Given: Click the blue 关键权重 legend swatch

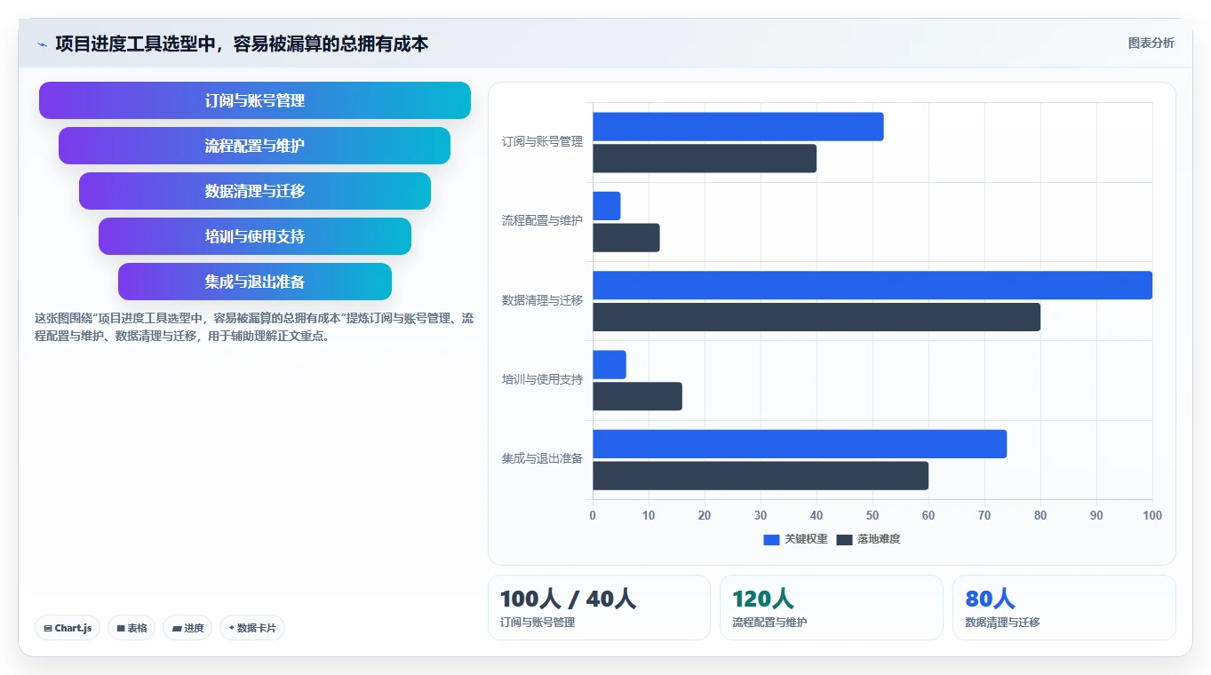Looking at the screenshot, I should click(x=771, y=539).
